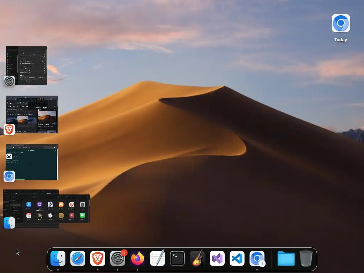This screenshot has width=364, height=273.
Task: Switch to the System Settings window thumbnail
Action: tap(26, 65)
